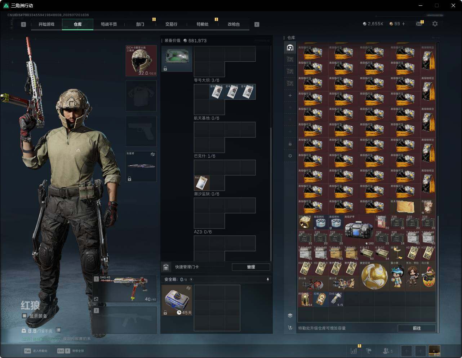This screenshot has height=358, width=462.
Task: Click the empty secondary weapon slot 2
Action: [124, 320]
